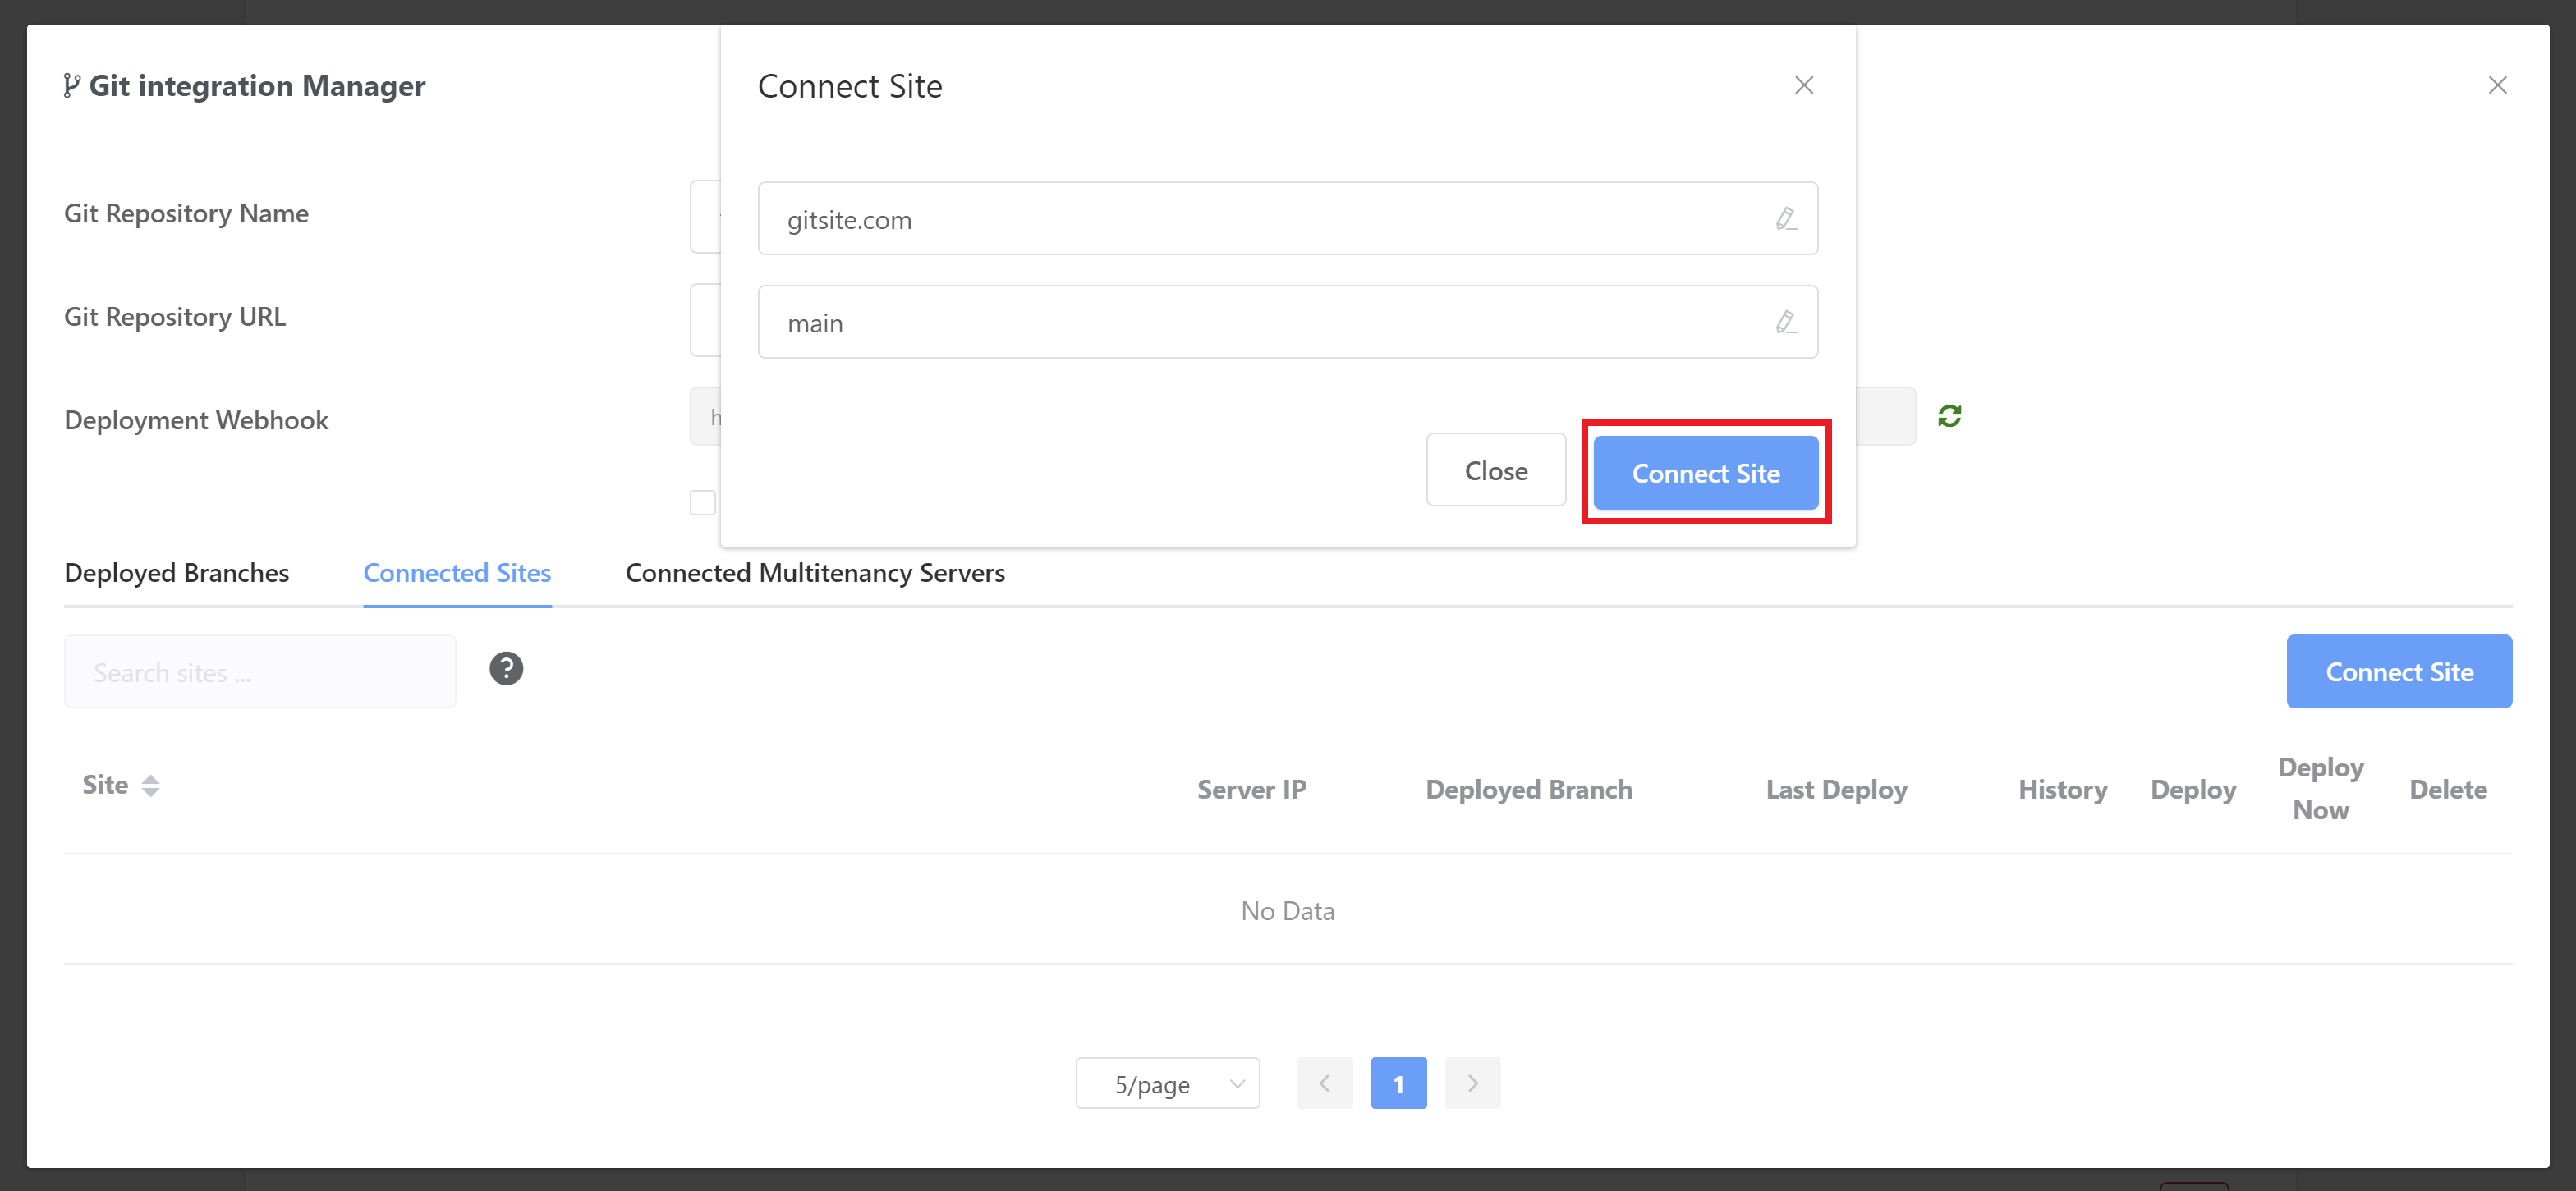Click the pencil icon in main branch field
2576x1191 pixels.
coord(1785,322)
